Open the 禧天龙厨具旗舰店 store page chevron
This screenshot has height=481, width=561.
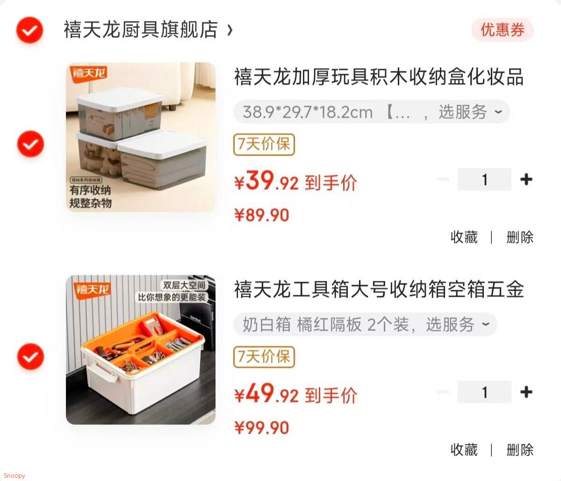point(230,30)
